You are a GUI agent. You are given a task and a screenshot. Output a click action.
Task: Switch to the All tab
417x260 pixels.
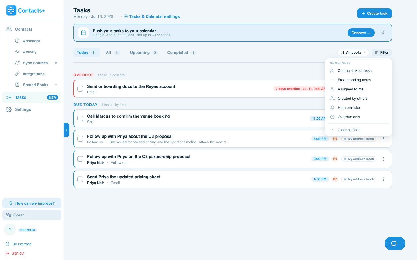coord(113,53)
